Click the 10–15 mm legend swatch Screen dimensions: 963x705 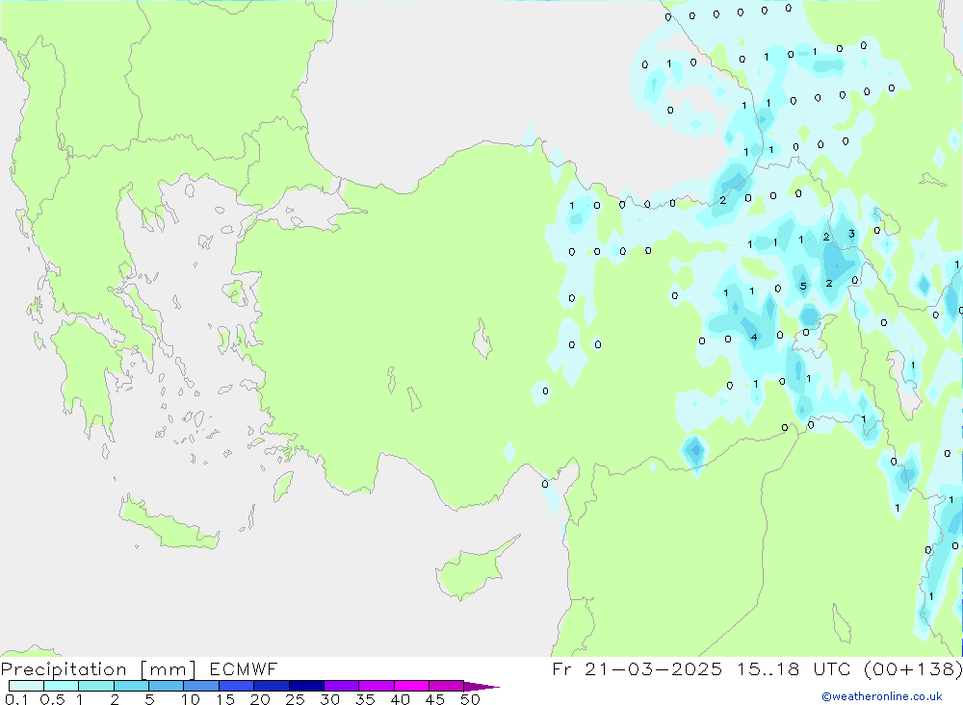click(x=201, y=686)
